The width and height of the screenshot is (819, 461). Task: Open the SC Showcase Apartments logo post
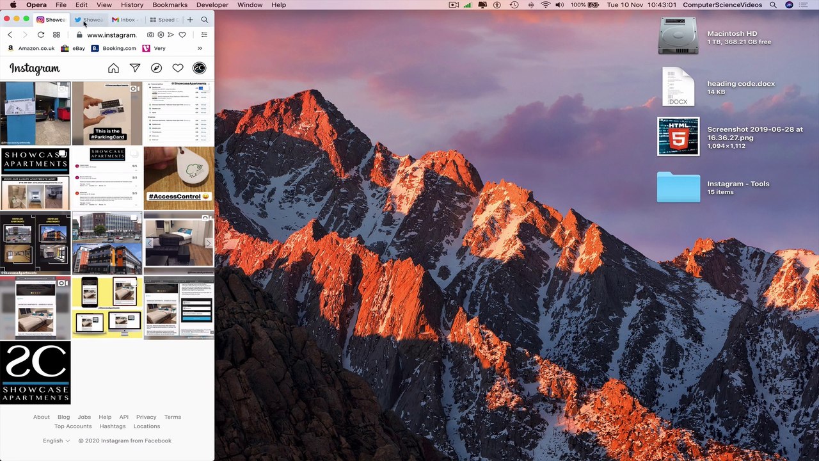click(35, 373)
